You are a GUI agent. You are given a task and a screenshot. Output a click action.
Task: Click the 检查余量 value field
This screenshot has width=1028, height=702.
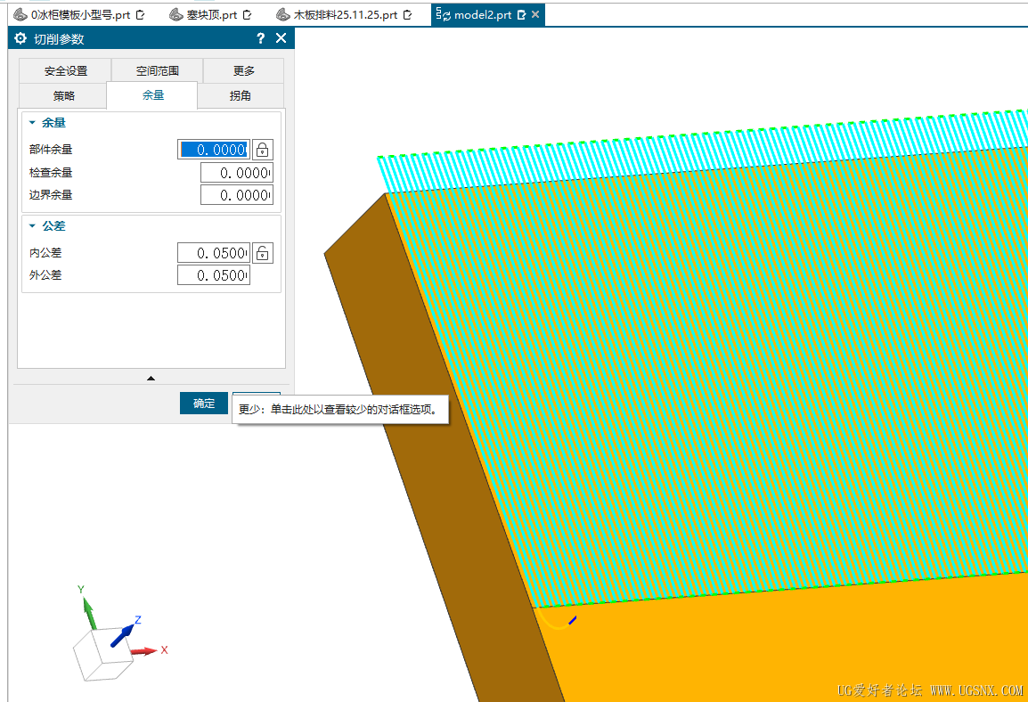click(x=237, y=173)
